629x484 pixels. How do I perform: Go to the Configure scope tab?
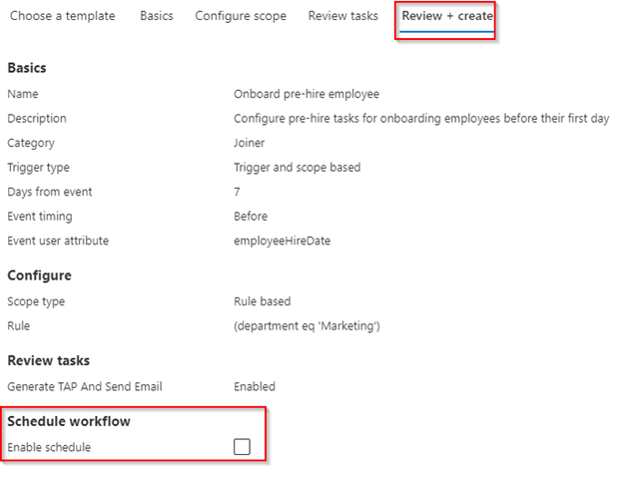pyautogui.click(x=241, y=16)
